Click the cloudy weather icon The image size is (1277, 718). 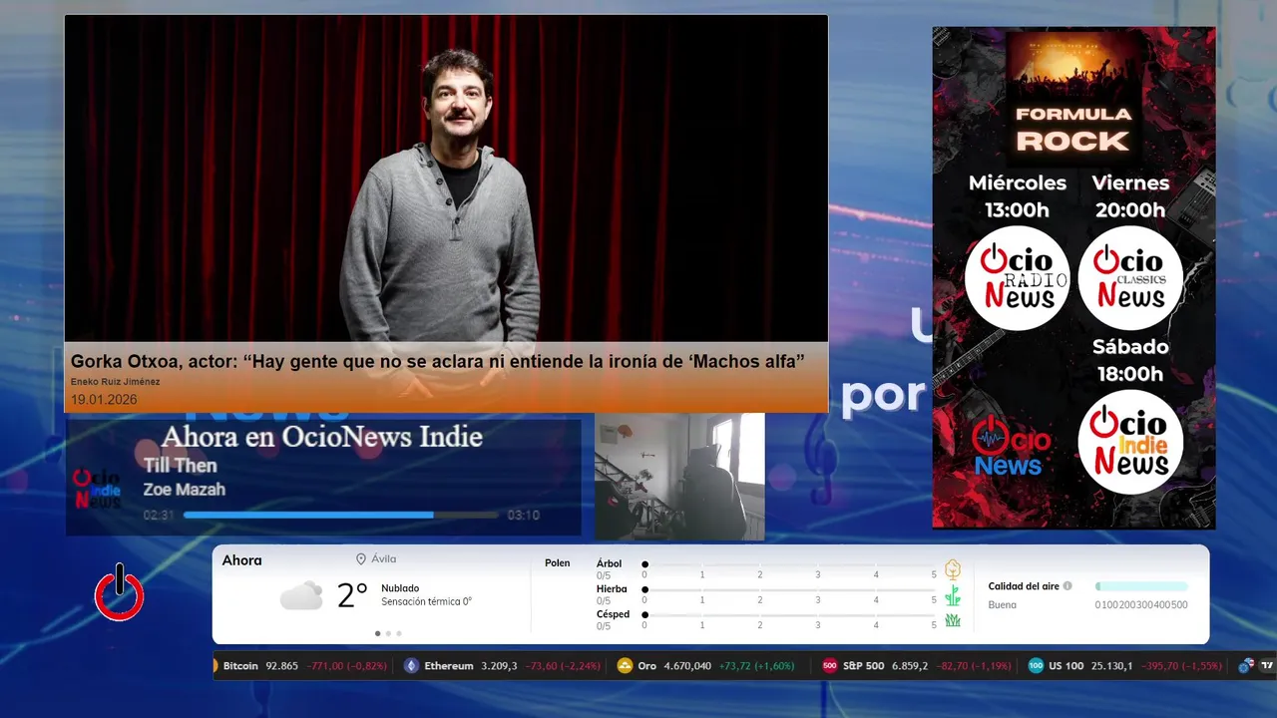tap(301, 596)
